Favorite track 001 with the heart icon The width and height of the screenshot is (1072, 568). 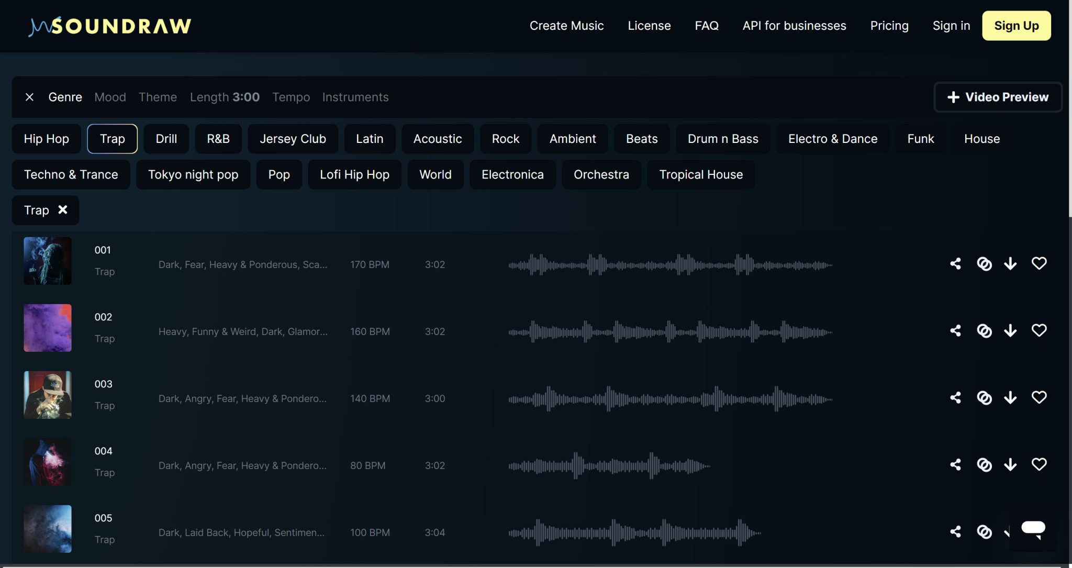[1039, 263]
